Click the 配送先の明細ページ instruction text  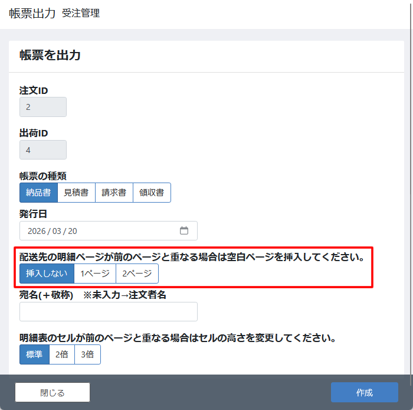pyautogui.click(x=192, y=257)
